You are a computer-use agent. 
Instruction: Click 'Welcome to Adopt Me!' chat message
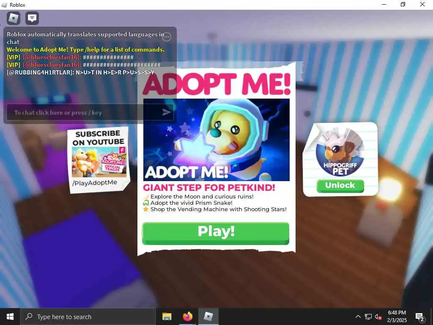point(85,50)
